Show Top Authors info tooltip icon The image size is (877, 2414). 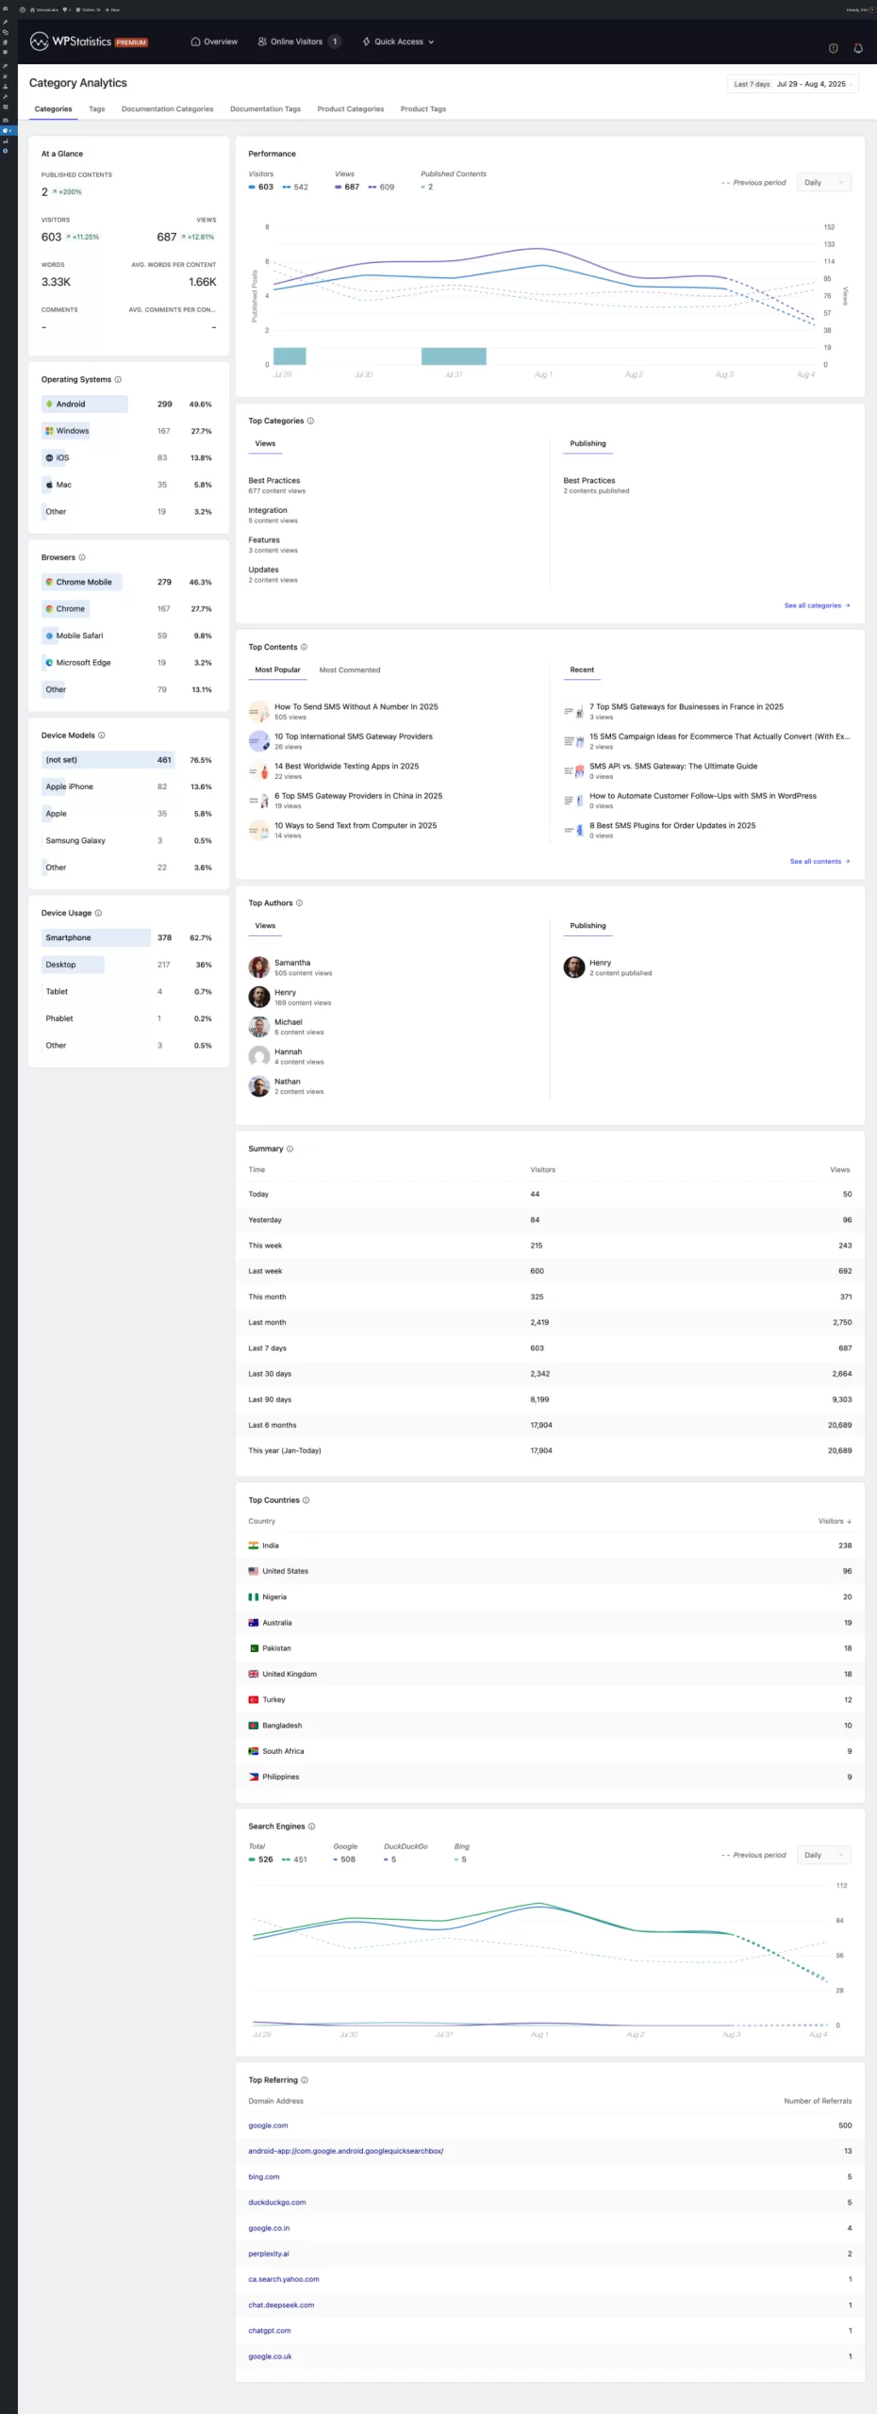[300, 903]
